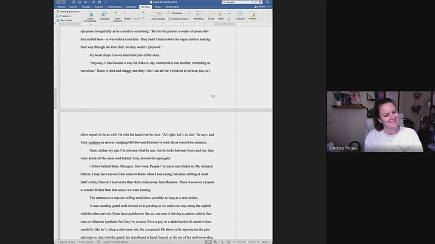Switch to Draft view

coord(229,242)
